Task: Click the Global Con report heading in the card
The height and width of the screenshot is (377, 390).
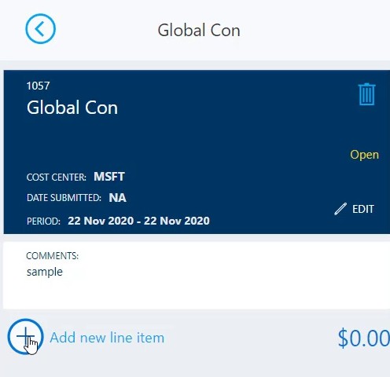Action: pyautogui.click(x=72, y=108)
